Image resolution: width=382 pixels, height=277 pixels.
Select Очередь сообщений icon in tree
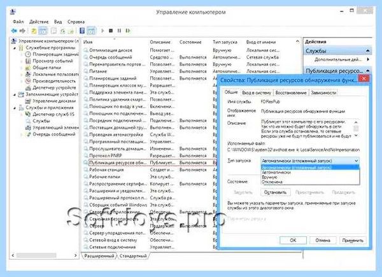coord(28,134)
